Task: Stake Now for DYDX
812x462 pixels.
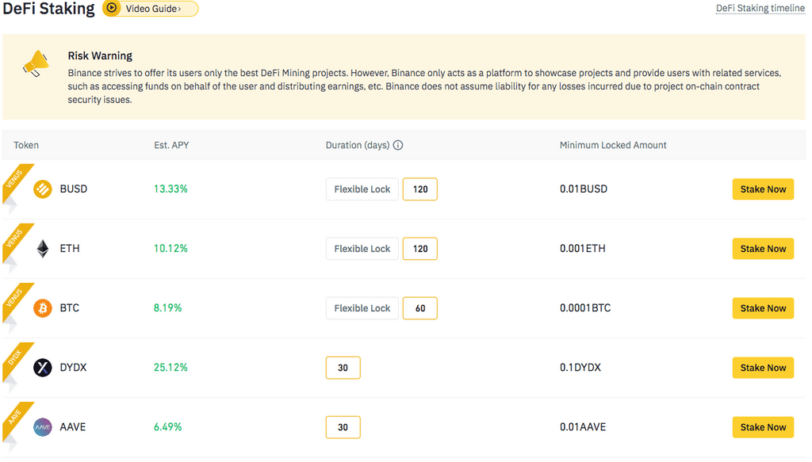Action: click(x=763, y=368)
